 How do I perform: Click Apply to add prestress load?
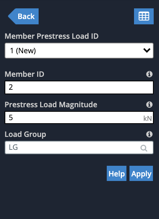tap(141, 173)
